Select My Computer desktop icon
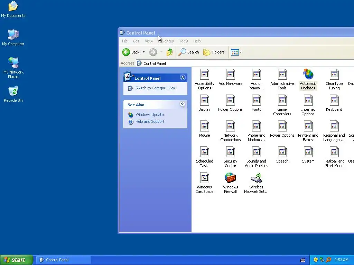This screenshot has width=354, height=265. [13, 37]
